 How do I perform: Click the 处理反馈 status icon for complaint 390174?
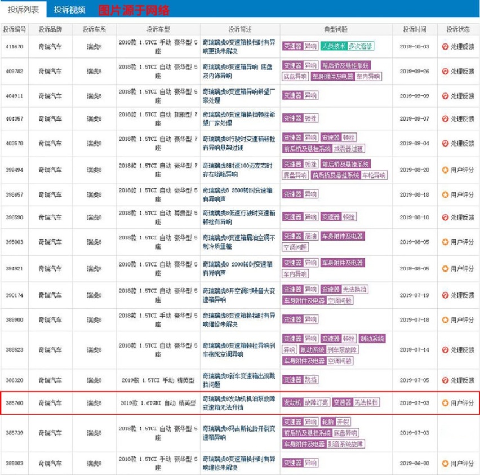(x=445, y=295)
